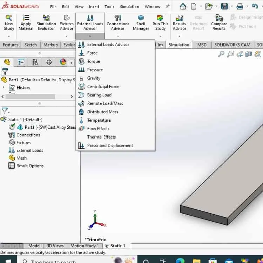This screenshot has height=263, width=263.
Task: Select Bearing Load entry
Action: (99, 95)
